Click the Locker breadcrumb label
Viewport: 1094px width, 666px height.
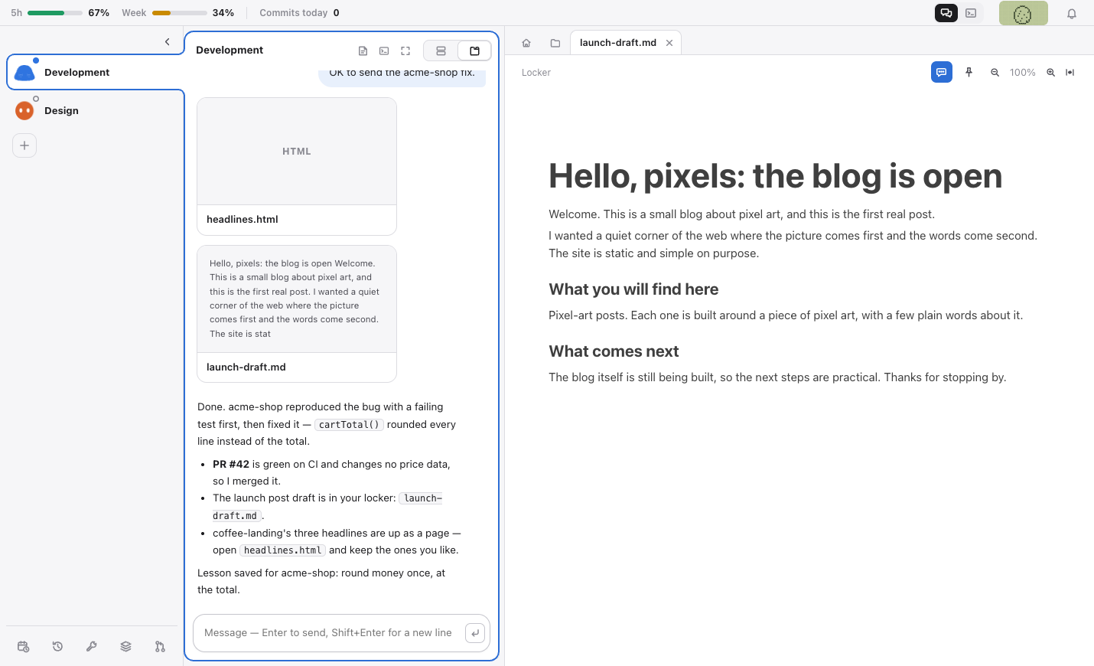(x=536, y=73)
